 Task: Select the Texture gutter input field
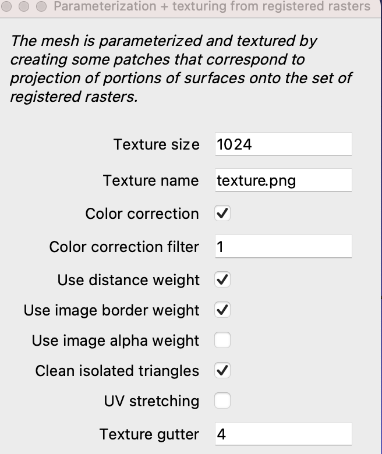[283, 434]
